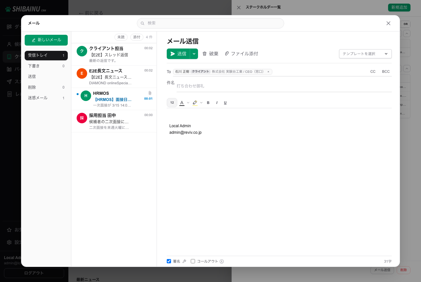
Task: Enable the コールアウト checkbox
Action: [193, 261]
